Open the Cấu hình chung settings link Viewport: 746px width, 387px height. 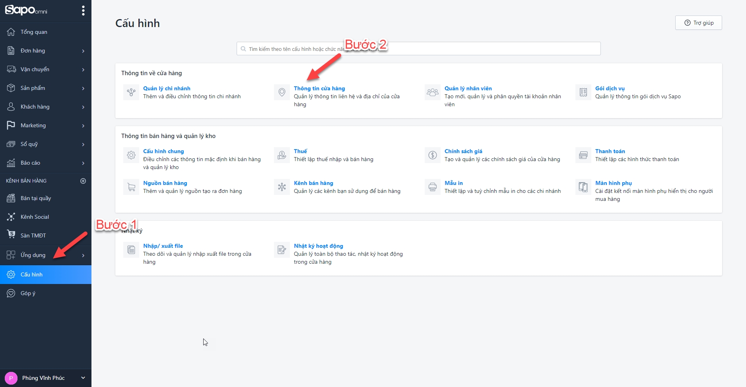[x=163, y=152]
